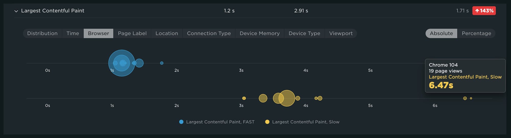Select the Connection Type tab

(x=209, y=33)
